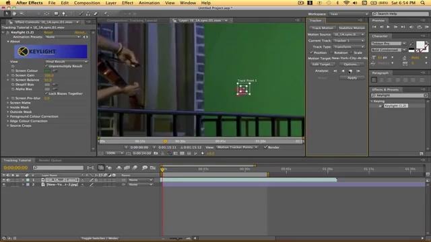Image resolution: width=431 pixels, height=242 pixels.
Task: Select the Clone Stamp tool
Action: coord(88,13)
